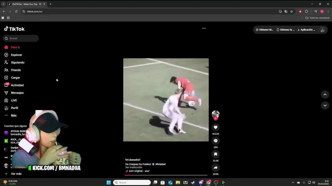Open Todos los marcadores folder
Viewport: 332px width, 186px height.
[x=317, y=18]
